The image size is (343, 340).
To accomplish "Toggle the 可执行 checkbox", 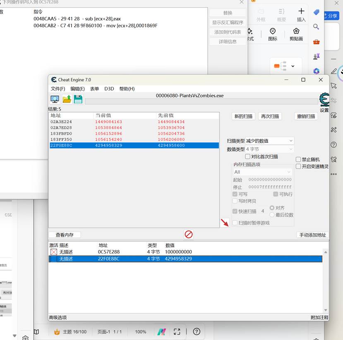I will (276, 194).
